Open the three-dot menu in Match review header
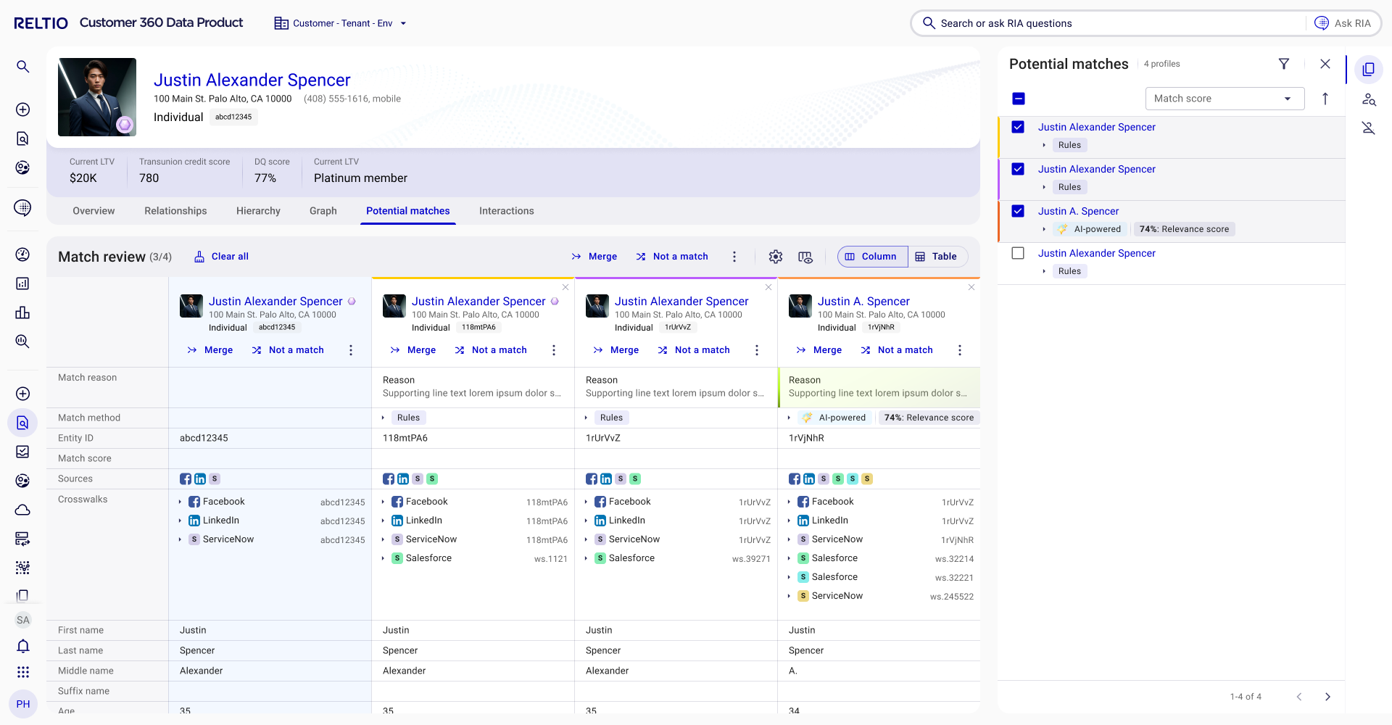Screen dimensions: 1392x725 (734, 257)
